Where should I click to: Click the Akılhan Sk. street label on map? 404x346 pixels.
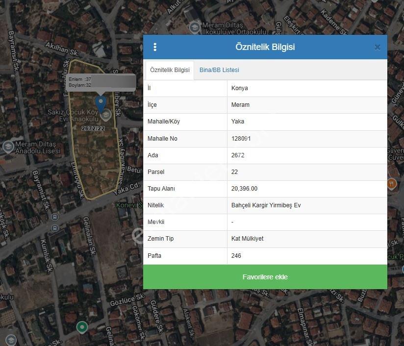[62, 49]
